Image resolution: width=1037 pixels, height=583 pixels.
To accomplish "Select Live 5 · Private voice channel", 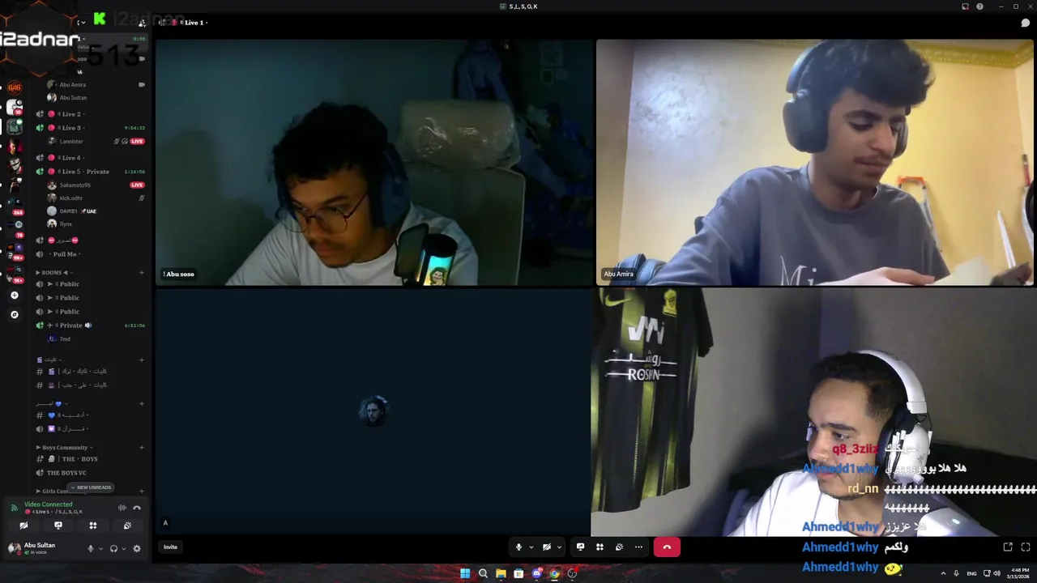I will (x=89, y=172).
